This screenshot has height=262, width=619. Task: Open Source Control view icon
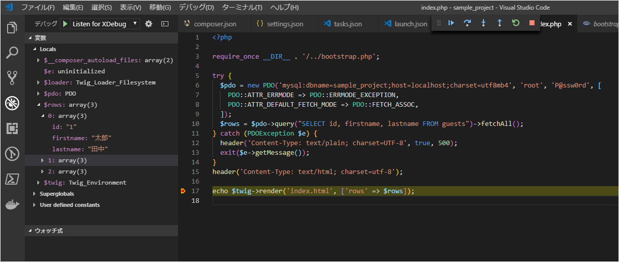tap(12, 78)
